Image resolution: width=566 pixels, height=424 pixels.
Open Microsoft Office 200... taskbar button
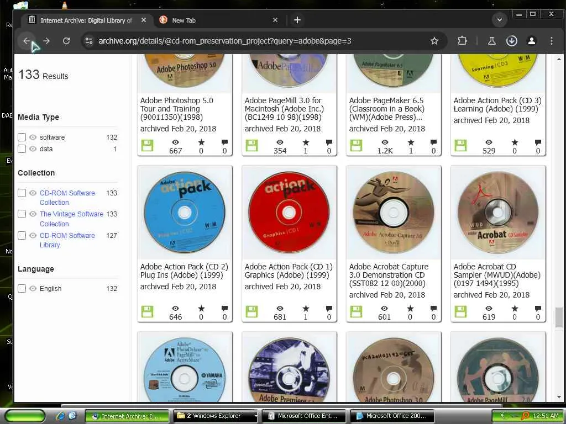(x=392, y=416)
